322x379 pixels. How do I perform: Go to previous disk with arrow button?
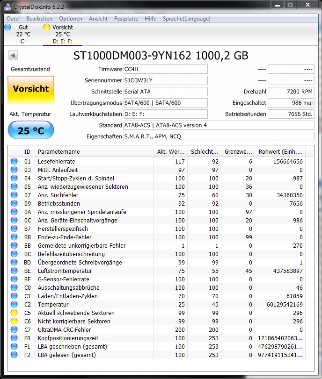pyautogui.click(x=13, y=55)
